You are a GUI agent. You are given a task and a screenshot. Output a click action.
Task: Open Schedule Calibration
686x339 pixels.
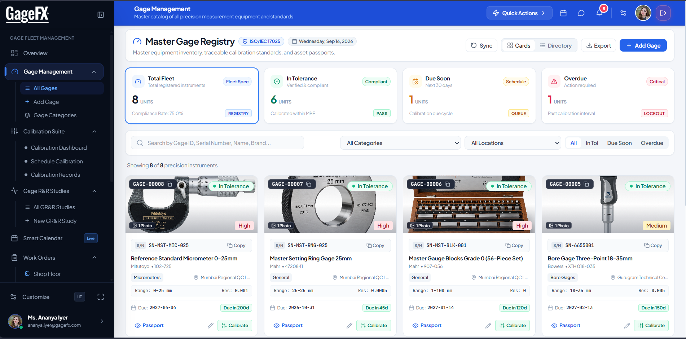(57, 162)
